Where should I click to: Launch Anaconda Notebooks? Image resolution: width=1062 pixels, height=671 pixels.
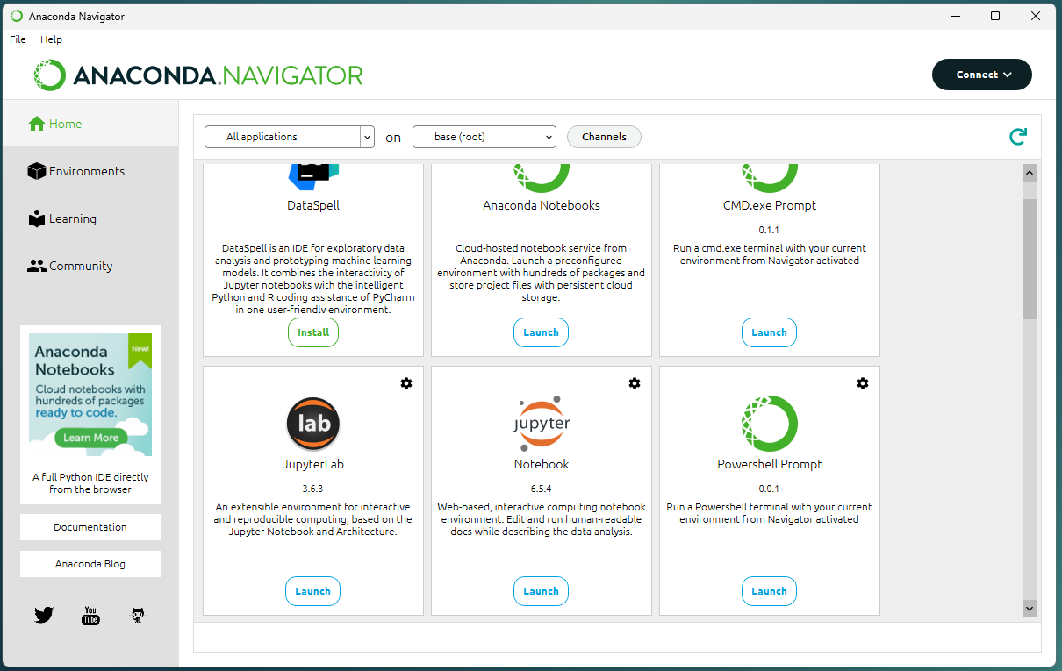pos(541,332)
